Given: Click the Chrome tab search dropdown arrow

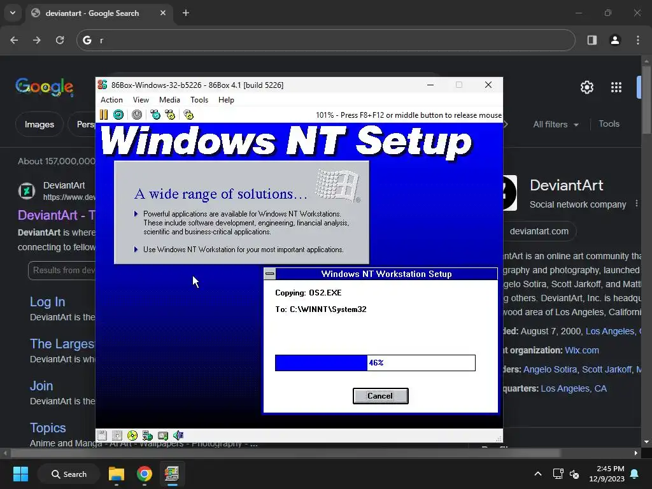Looking at the screenshot, I should [13, 13].
